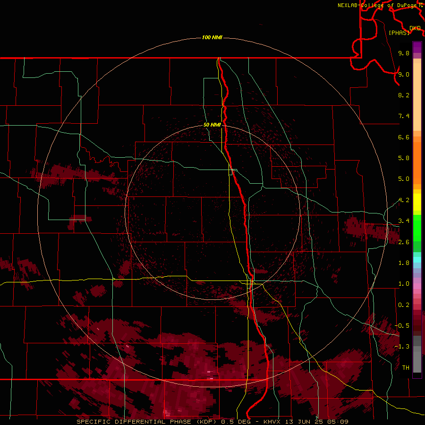Click the 3.4 value on the color scale
Viewport: 425px width, 425px height.
[404, 221]
